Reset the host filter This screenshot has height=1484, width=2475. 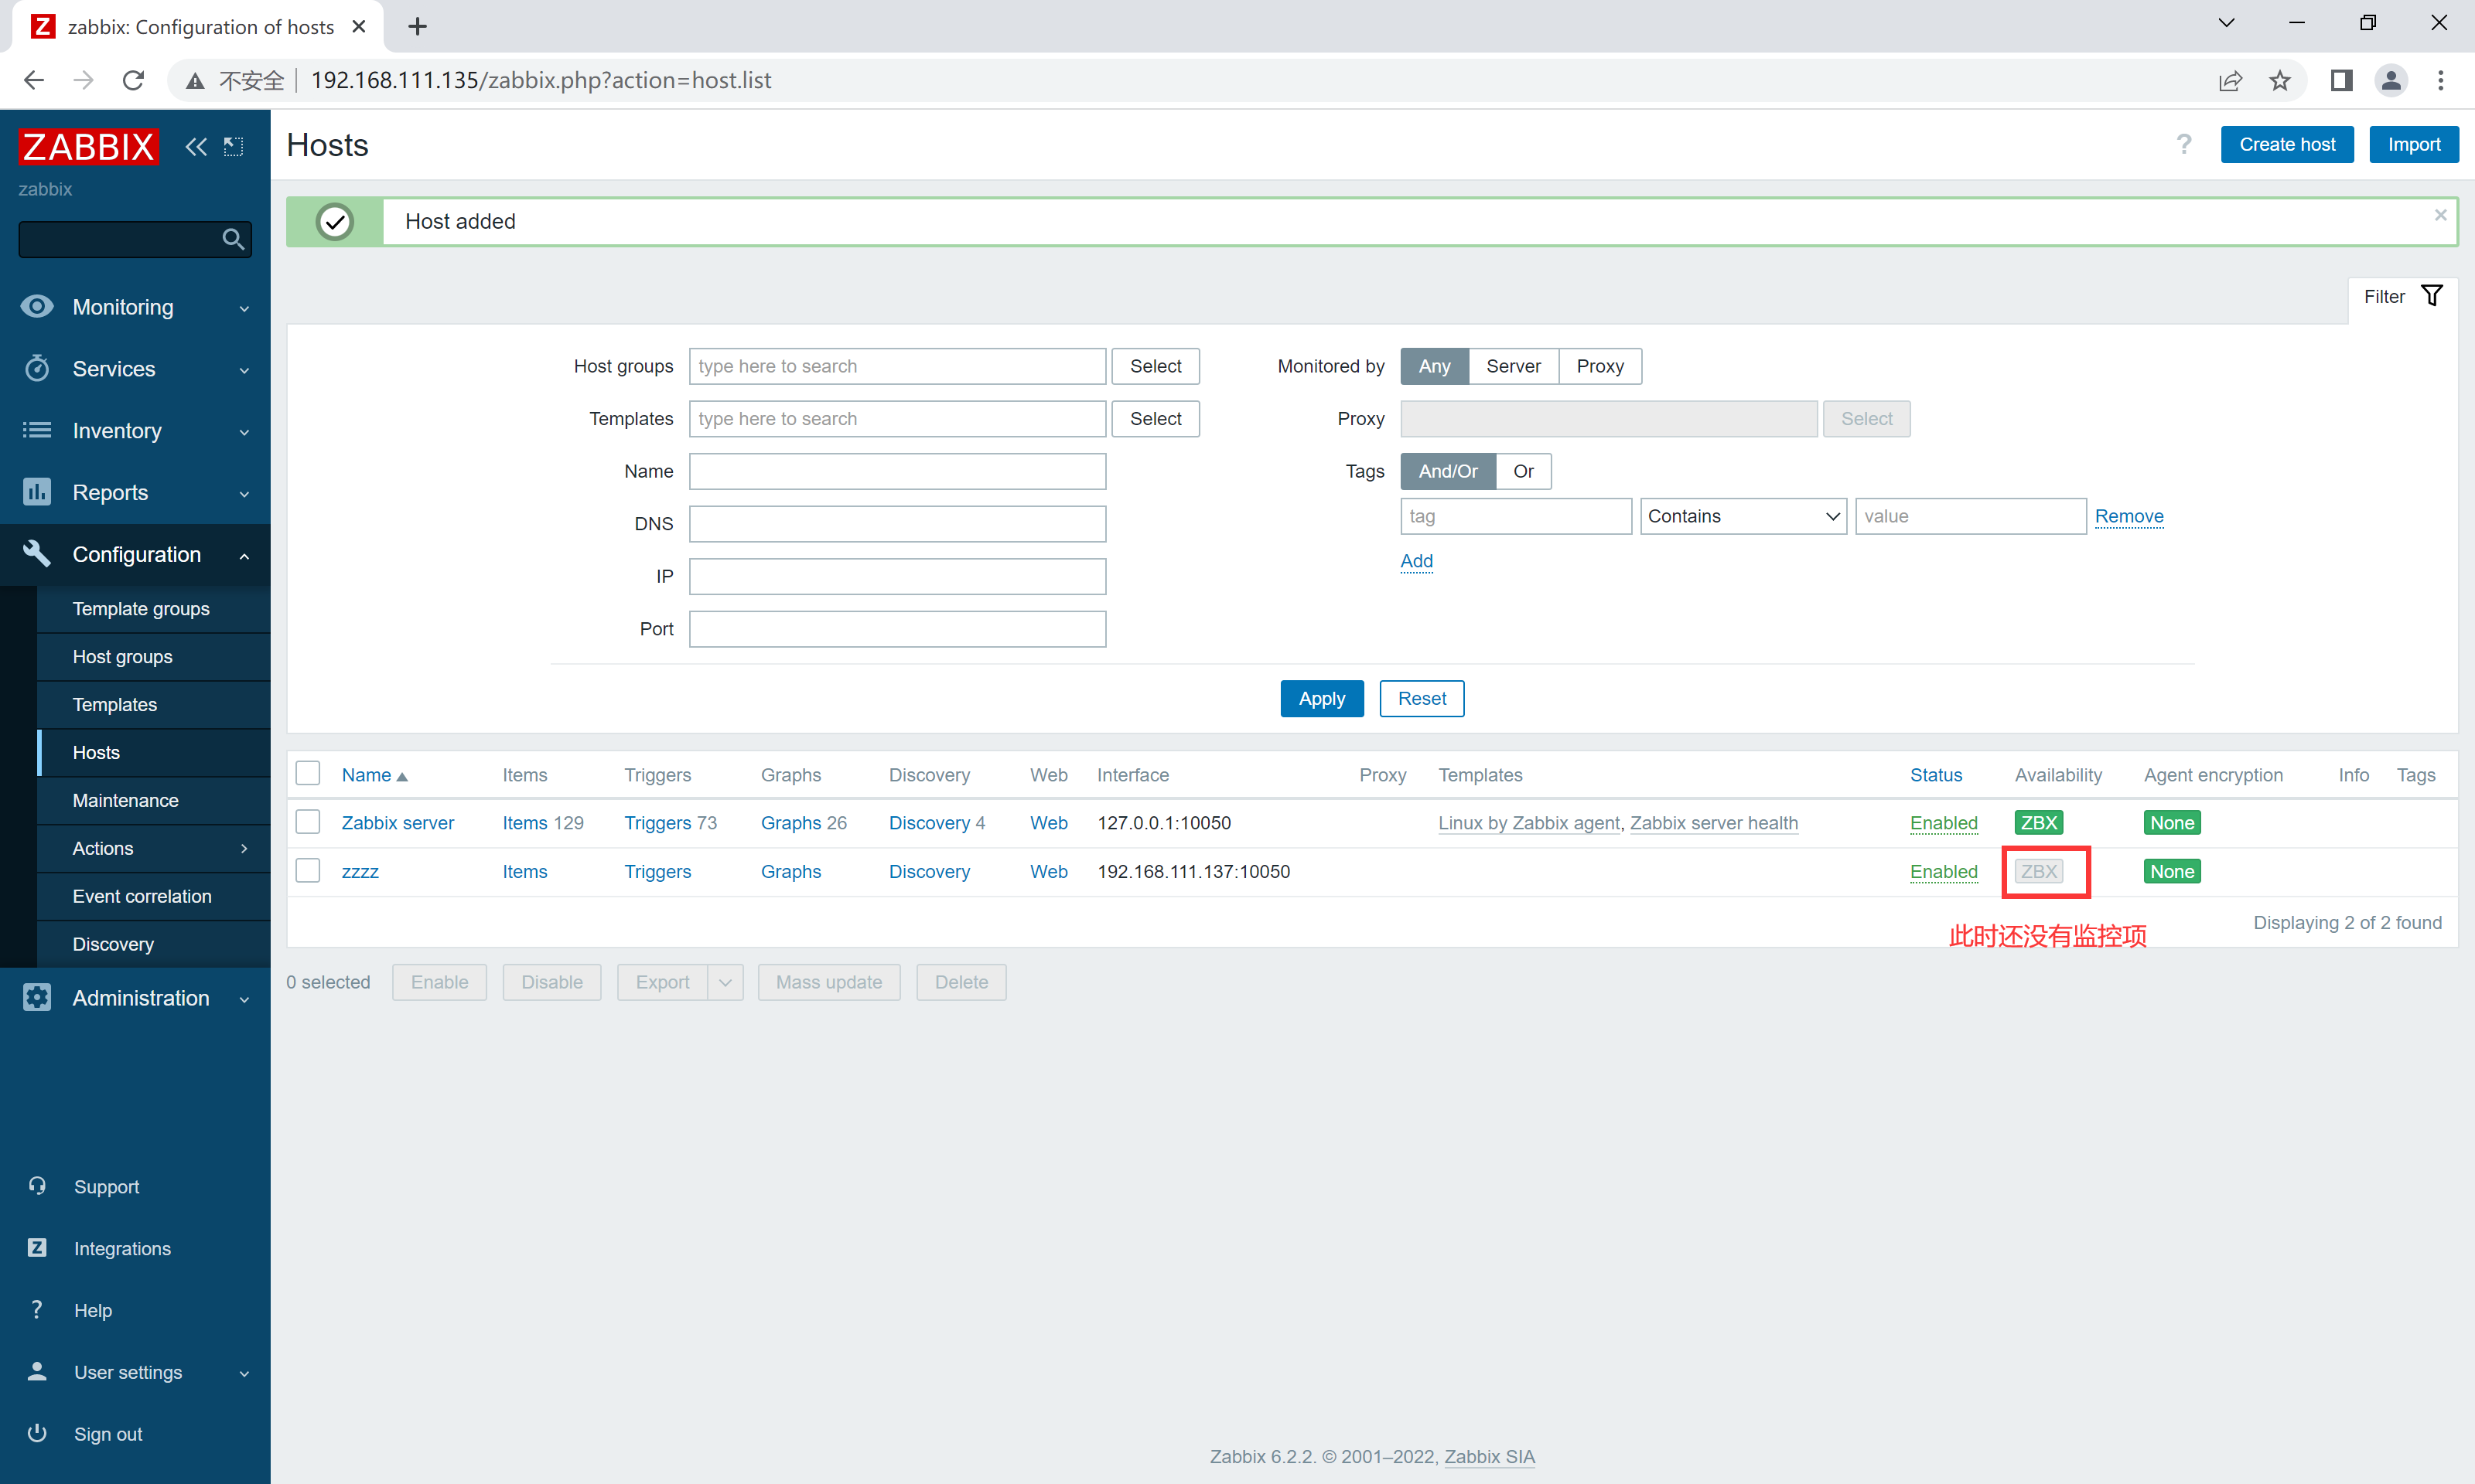[x=1422, y=698]
